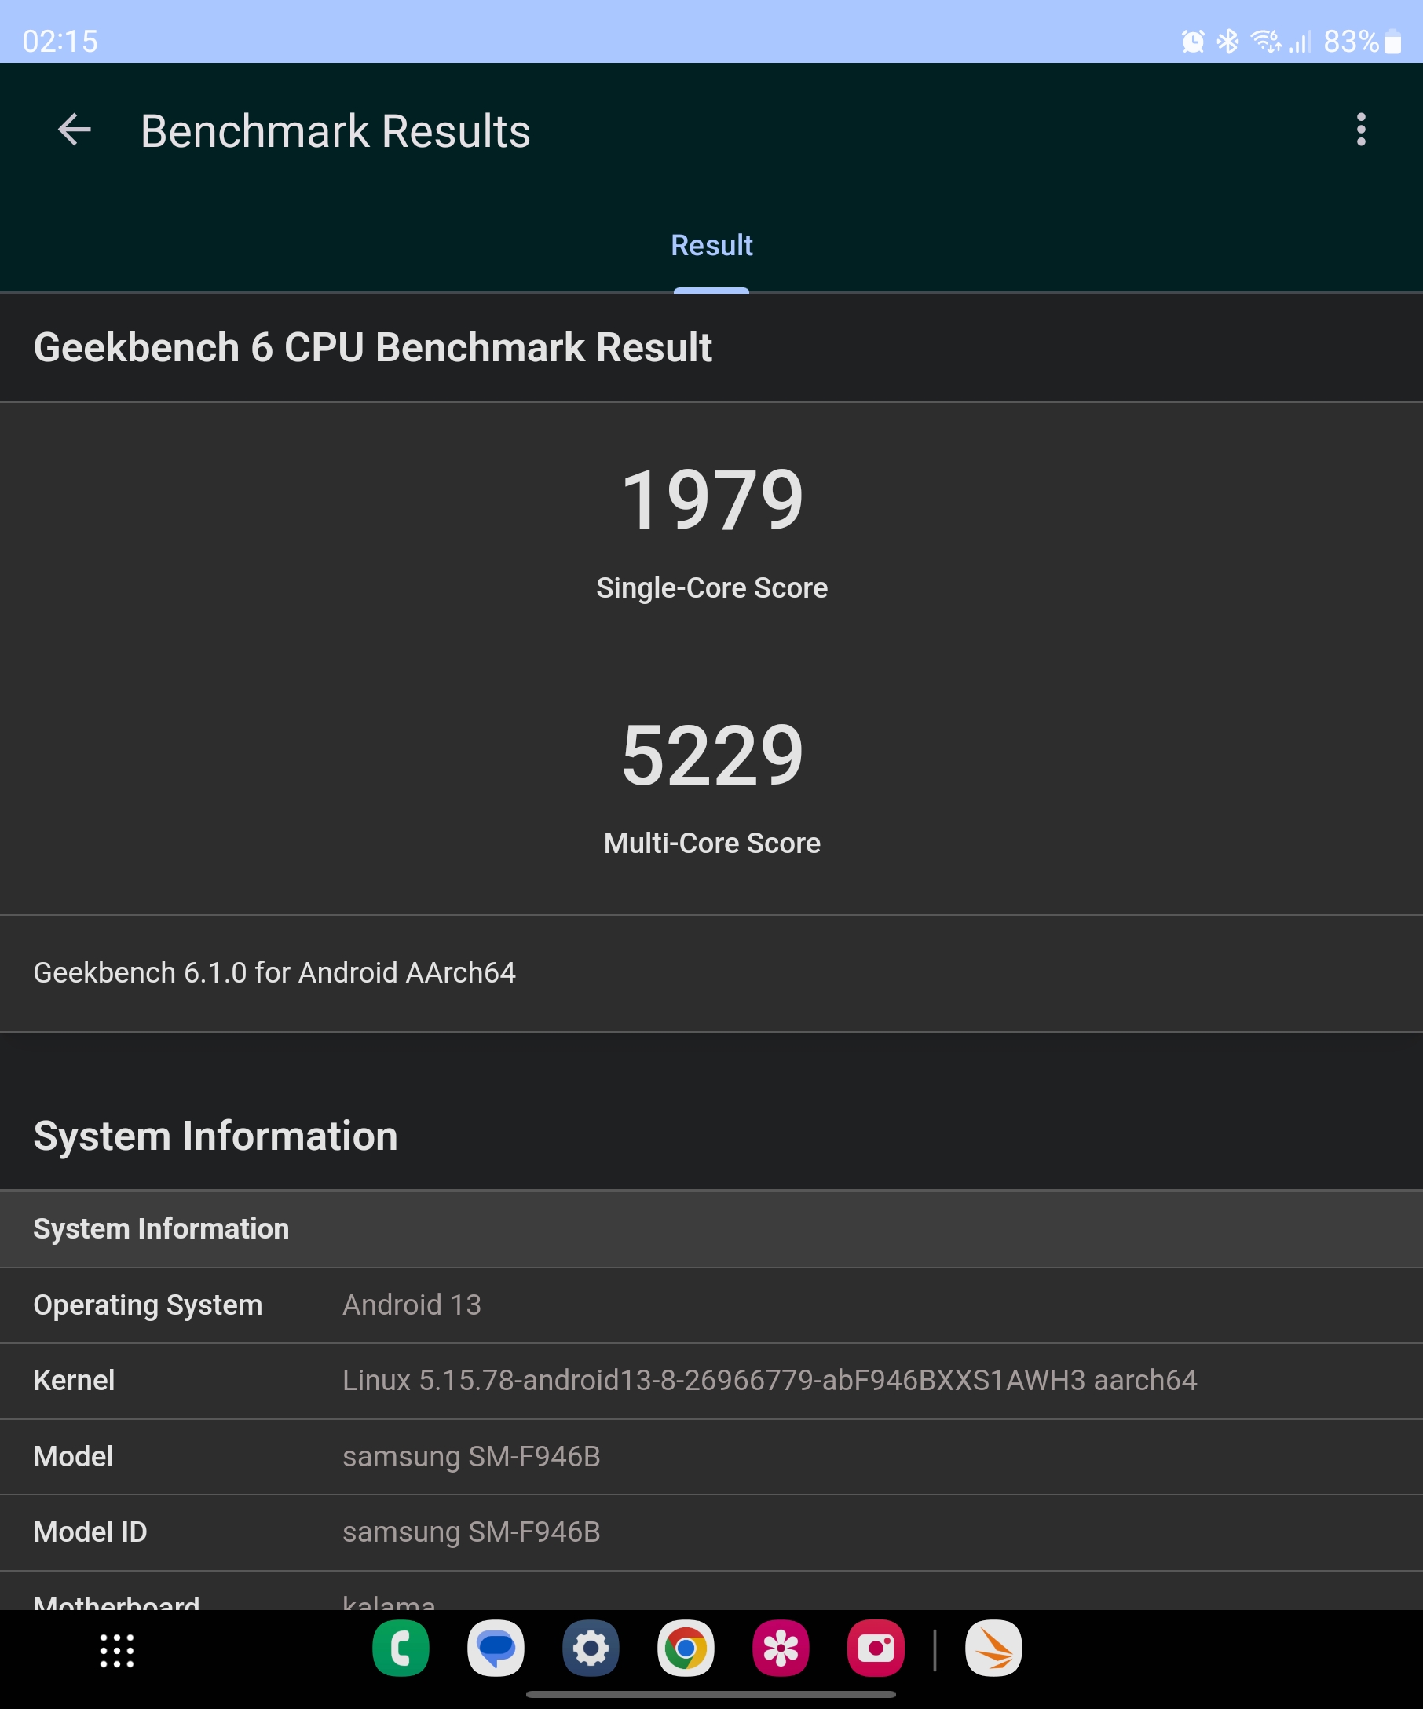The height and width of the screenshot is (1709, 1423).
Task: Tap the back arrow in header
Action: click(x=74, y=130)
